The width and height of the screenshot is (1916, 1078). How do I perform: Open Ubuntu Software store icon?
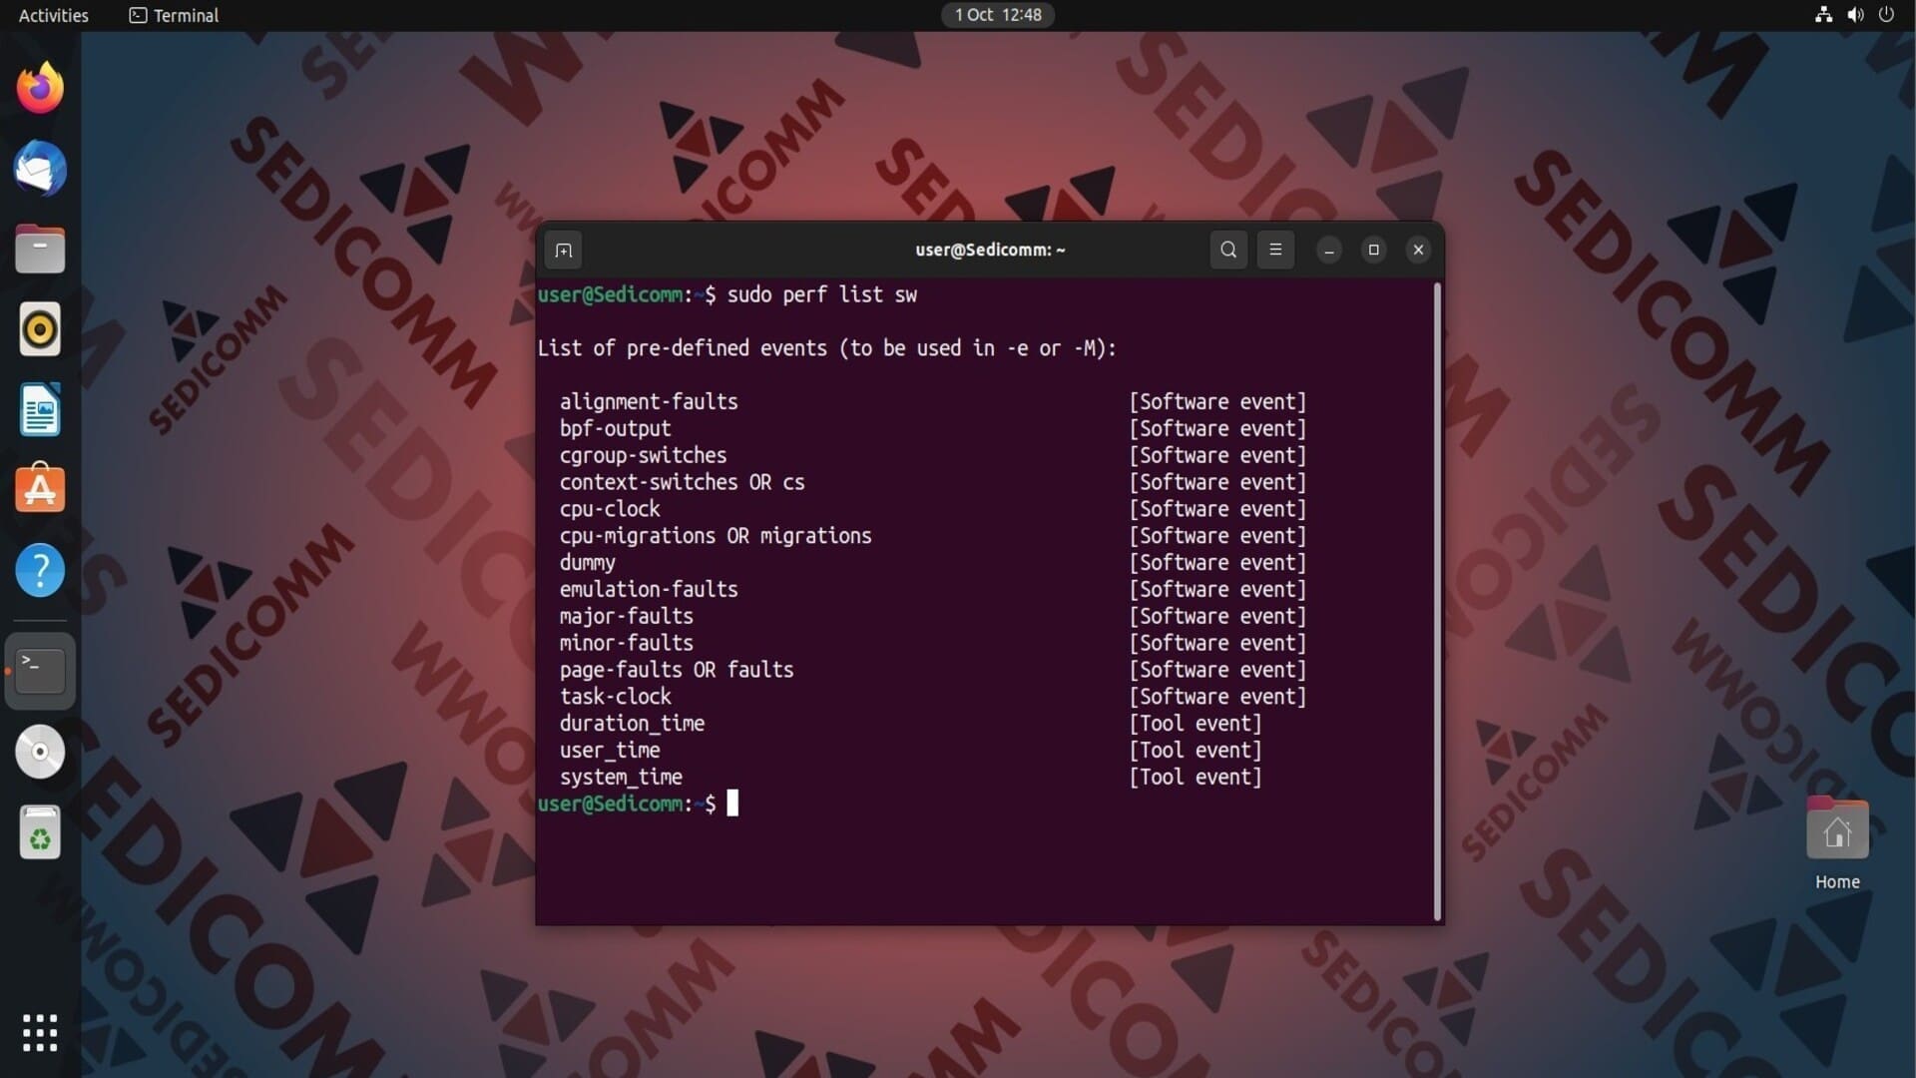click(x=40, y=489)
